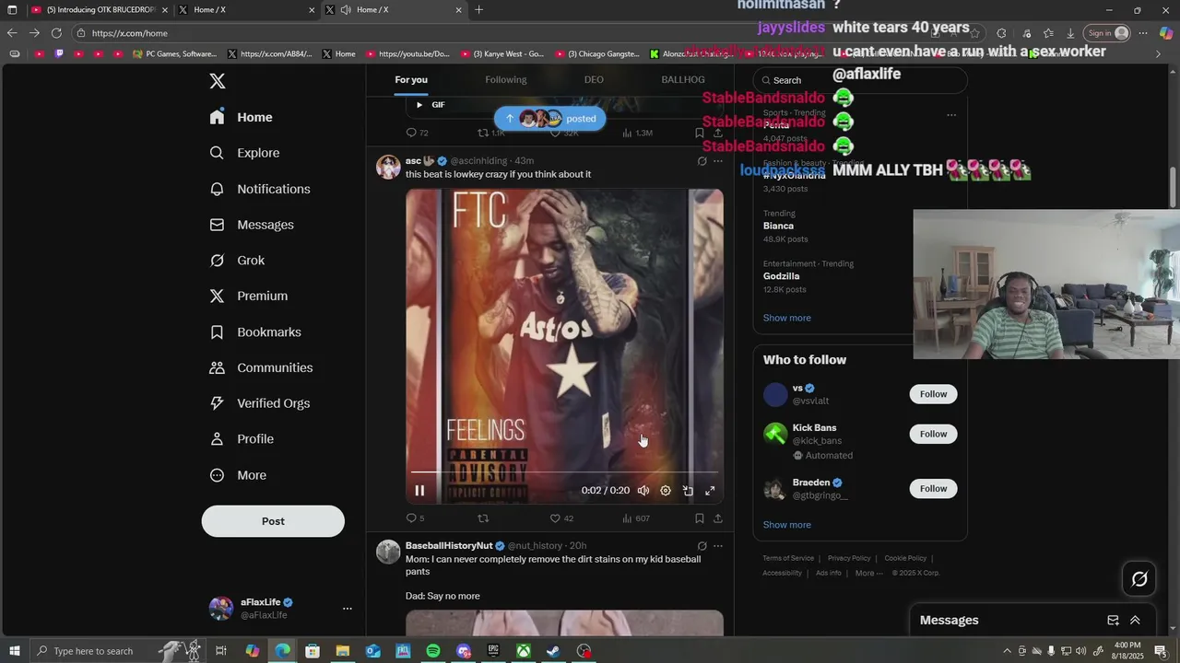
Task: Open more options on BaseballHistoryNut post
Action: [x=718, y=546]
